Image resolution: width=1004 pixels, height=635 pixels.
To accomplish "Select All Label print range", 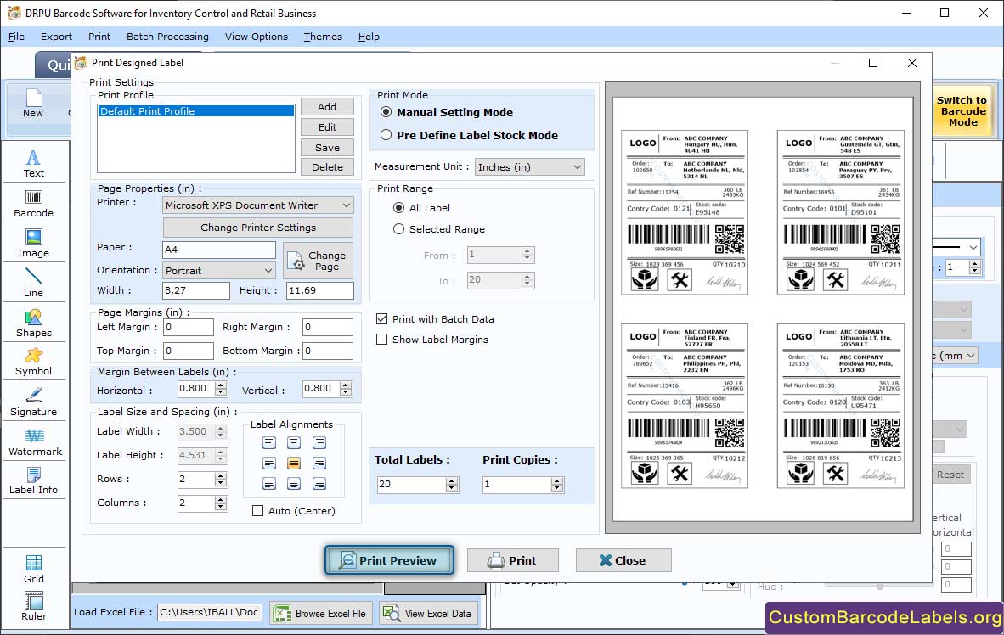I will [x=398, y=208].
